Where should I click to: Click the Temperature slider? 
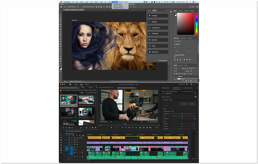[182, 114]
